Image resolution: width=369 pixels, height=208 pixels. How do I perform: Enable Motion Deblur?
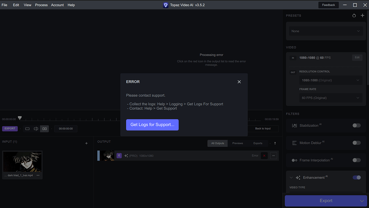[356, 143]
